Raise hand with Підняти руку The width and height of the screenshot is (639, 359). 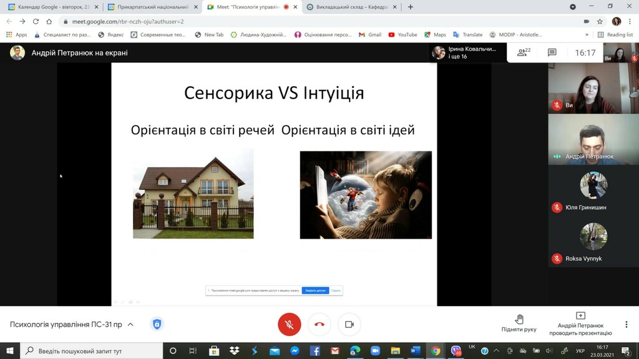point(519,323)
